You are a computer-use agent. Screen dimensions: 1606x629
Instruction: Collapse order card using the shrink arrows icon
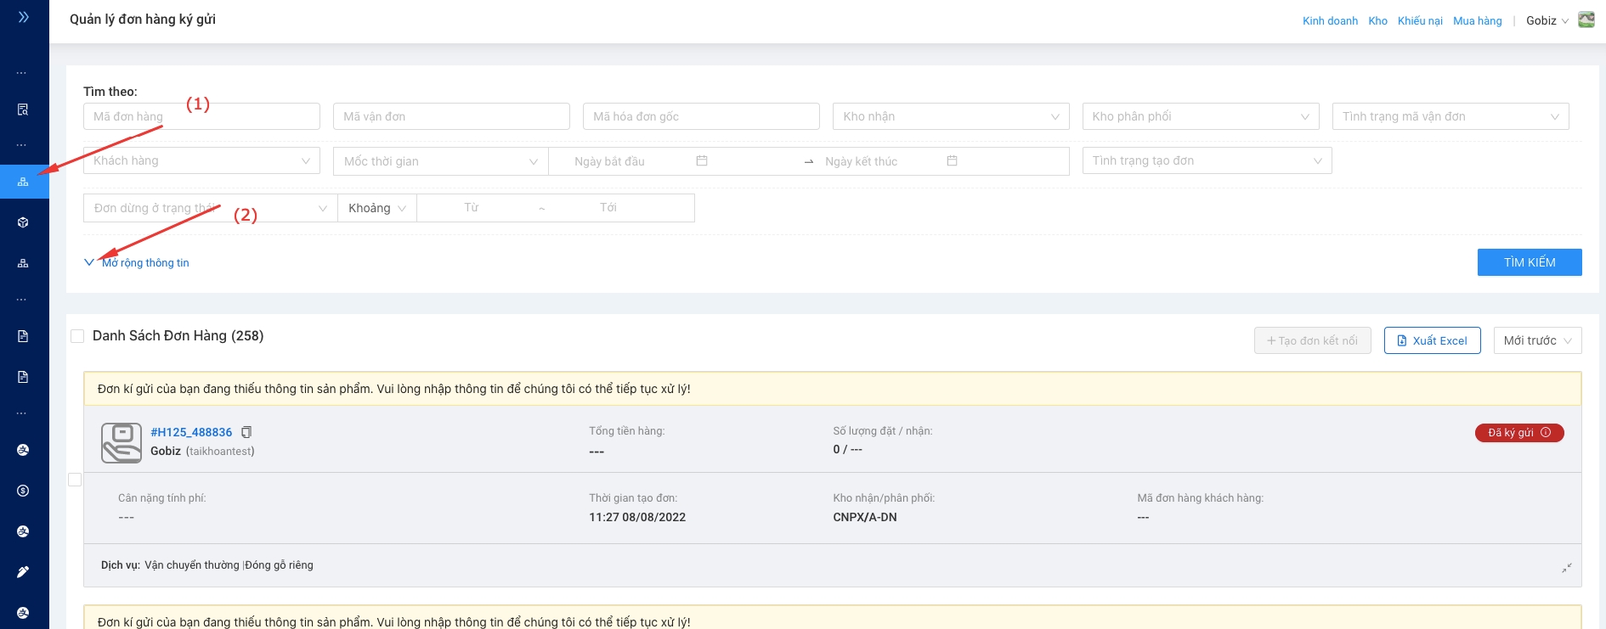[1566, 568]
